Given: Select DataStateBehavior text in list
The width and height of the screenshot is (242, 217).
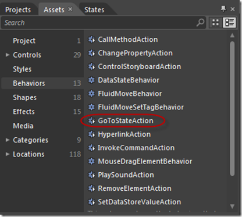Looking at the screenshot, I should click(x=129, y=80).
